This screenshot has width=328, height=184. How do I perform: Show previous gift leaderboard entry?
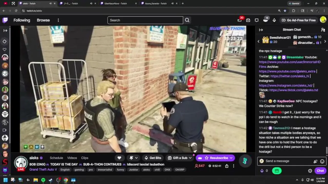coord(258,41)
